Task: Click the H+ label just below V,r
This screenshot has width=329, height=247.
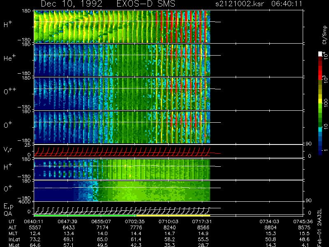Action: tap(8, 167)
